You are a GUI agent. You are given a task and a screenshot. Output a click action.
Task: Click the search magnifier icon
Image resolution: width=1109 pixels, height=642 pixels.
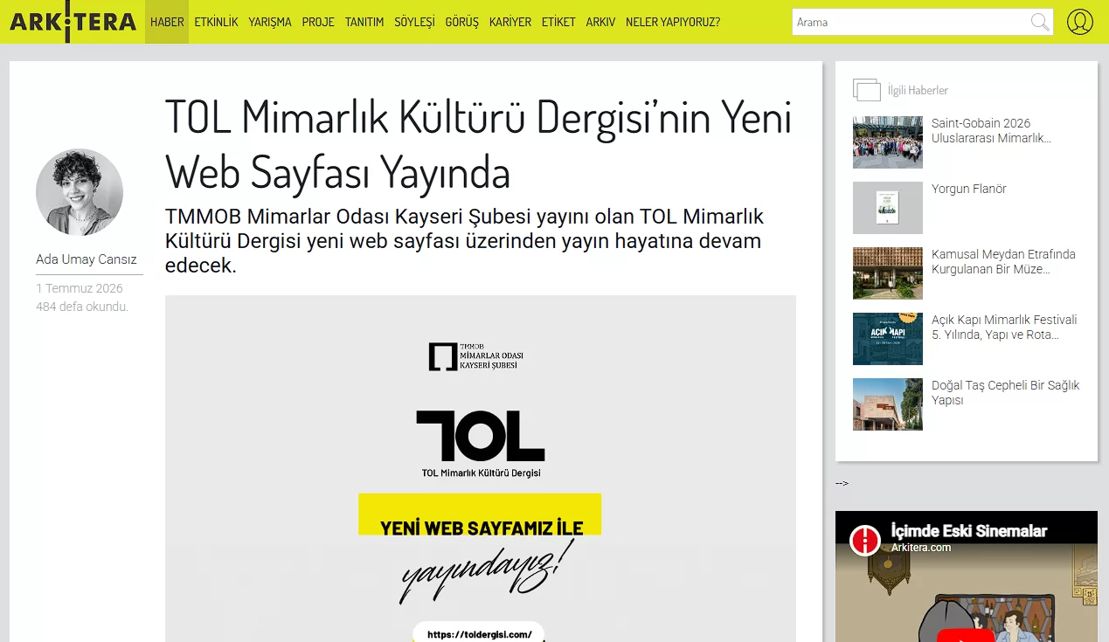[x=1040, y=22]
